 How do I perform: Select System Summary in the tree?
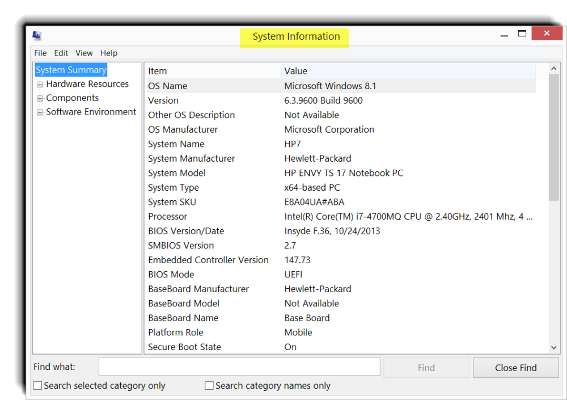point(71,70)
